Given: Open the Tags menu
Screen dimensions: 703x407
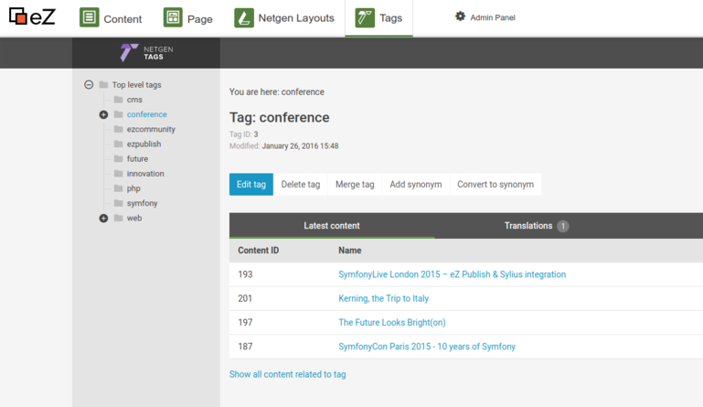Looking at the screenshot, I should (x=378, y=18).
